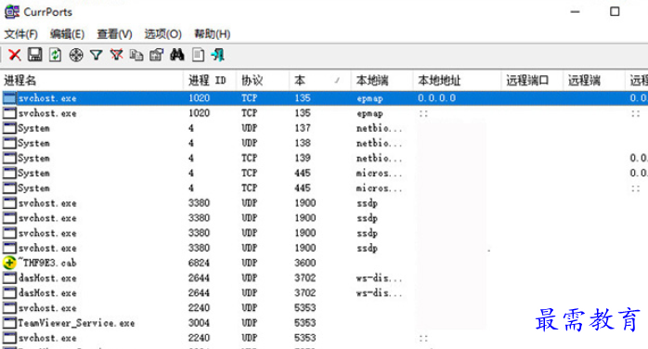The height and width of the screenshot is (349, 648).
Task: Open the HTML report page icon
Action: click(x=199, y=55)
